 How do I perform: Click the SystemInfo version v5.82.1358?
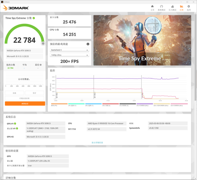tap(168, 128)
